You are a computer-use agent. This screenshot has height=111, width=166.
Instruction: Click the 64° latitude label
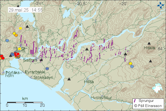tap(161, 49)
